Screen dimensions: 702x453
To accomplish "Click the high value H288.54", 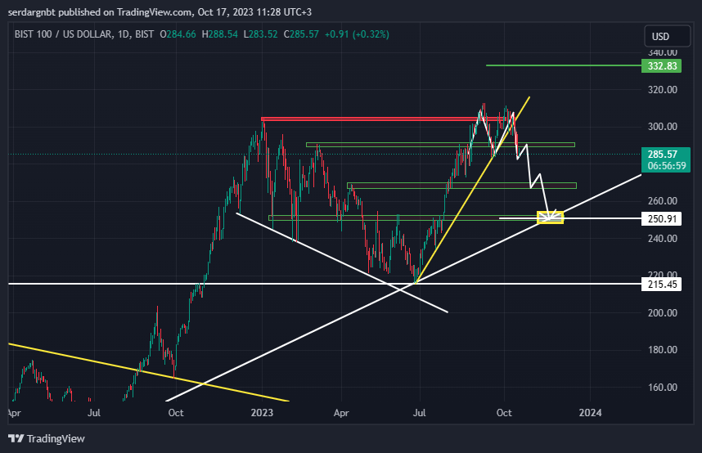I will coord(219,34).
